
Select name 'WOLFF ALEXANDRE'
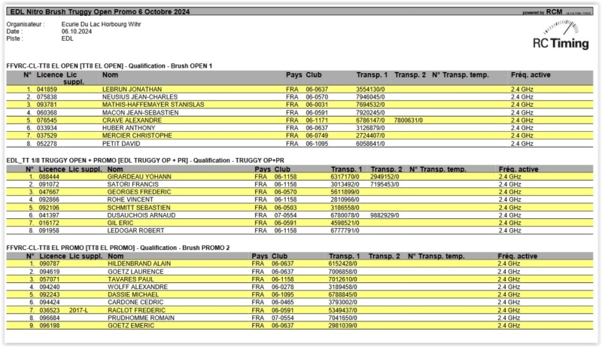click(x=138, y=288)
